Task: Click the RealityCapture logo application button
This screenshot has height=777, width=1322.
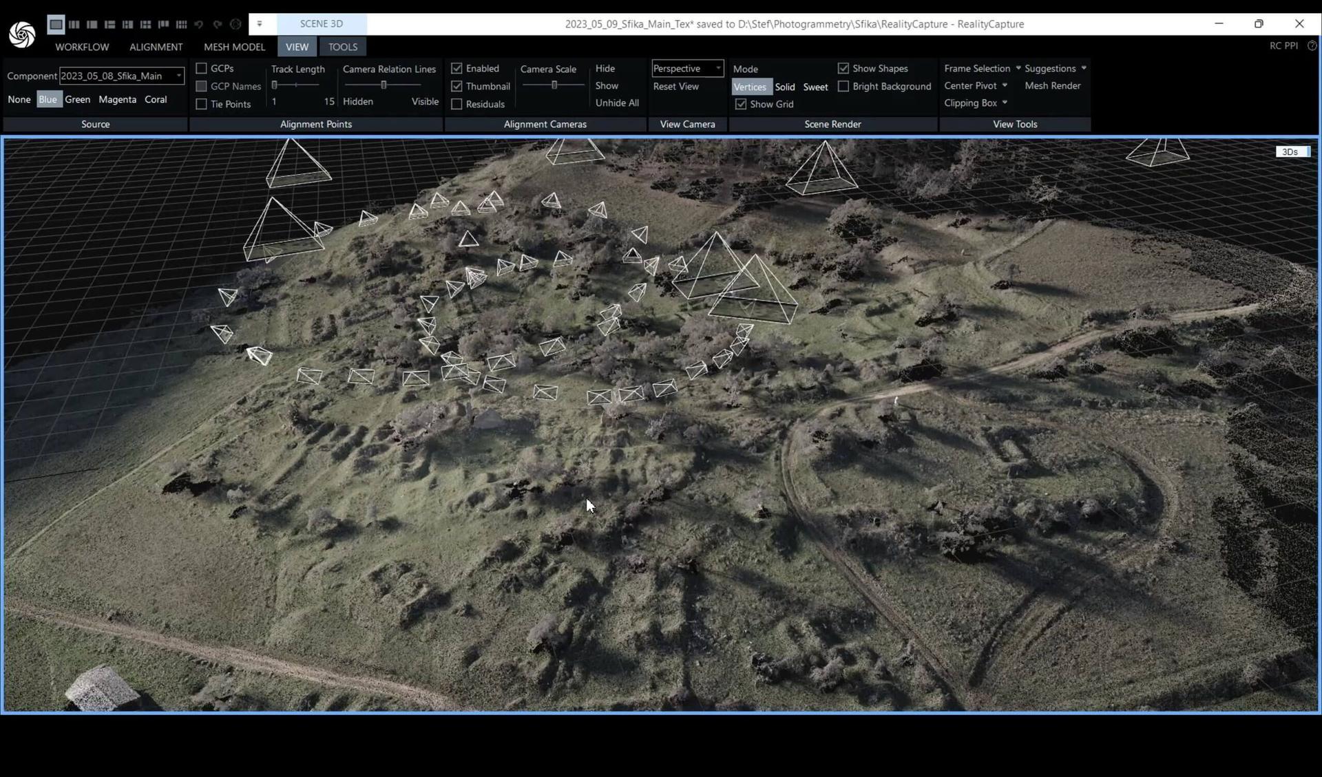Action: coord(22,34)
